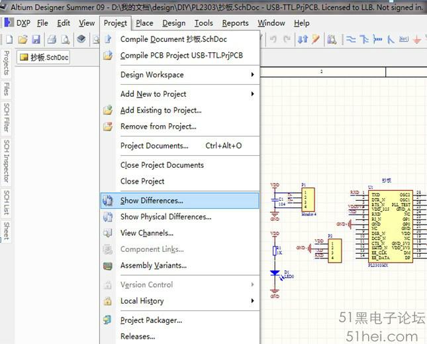Click the Add Existing to Project icon
The image size is (427, 344).
(x=108, y=110)
